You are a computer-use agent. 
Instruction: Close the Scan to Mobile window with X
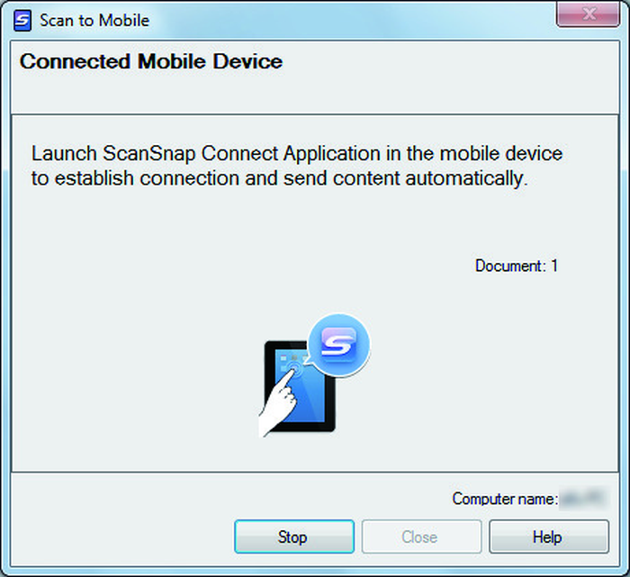(x=588, y=14)
